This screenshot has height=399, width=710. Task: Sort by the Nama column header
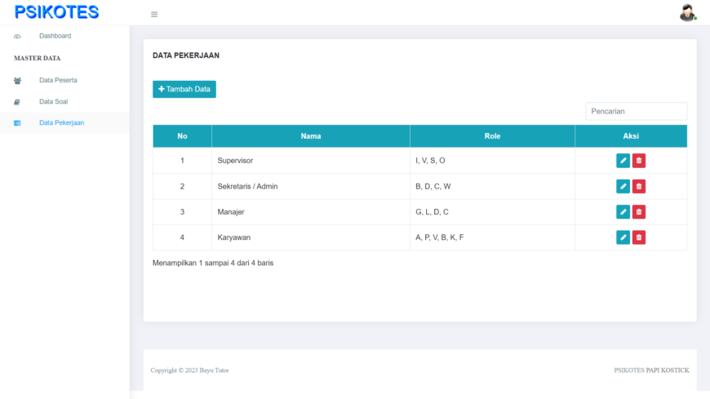(311, 136)
